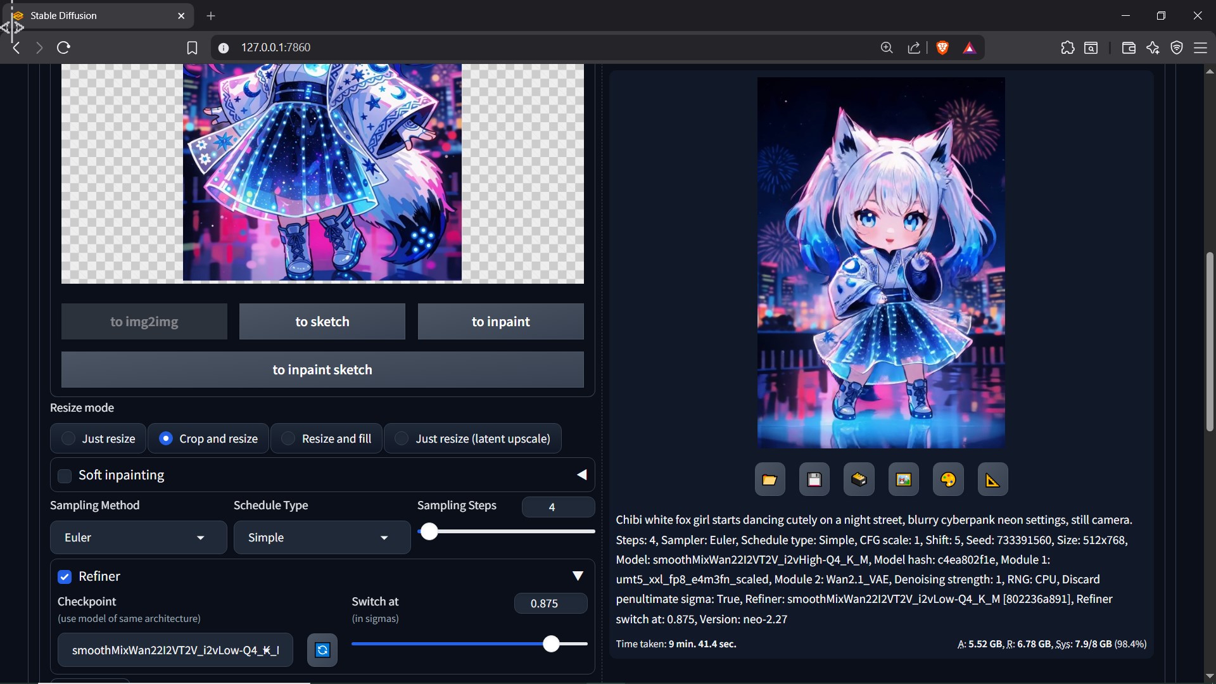Open the browser main menu

click(1201, 47)
